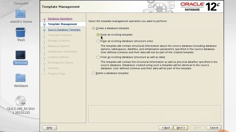Open the database folder icon
236x132 pixels.
pos(21,78)
